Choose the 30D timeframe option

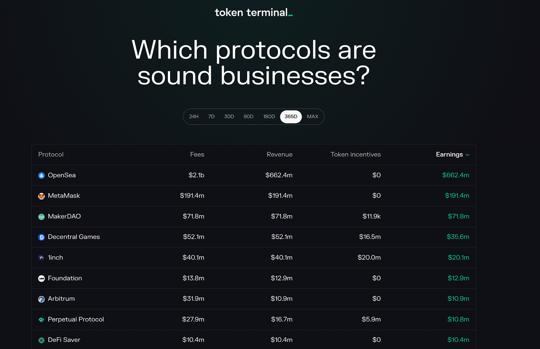click(229, 117)
